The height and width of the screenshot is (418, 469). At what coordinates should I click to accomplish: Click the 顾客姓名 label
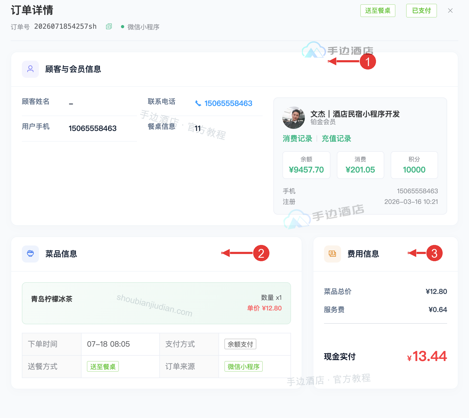coord(35,101)
